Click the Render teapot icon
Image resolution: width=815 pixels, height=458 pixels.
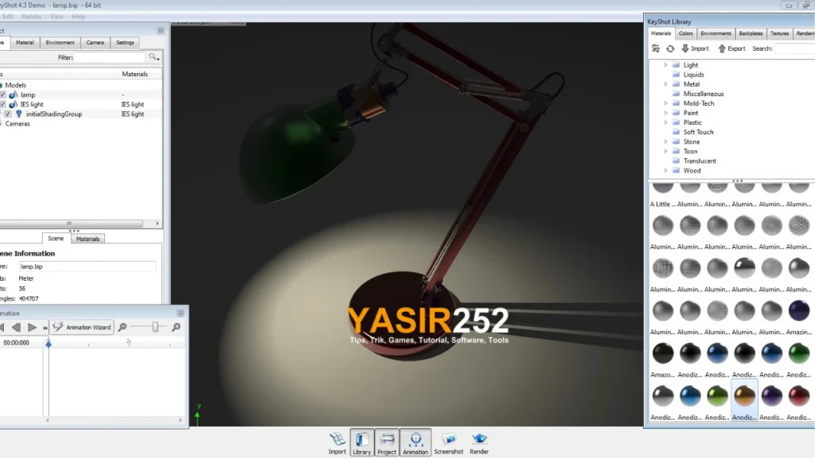coord(478,443)
